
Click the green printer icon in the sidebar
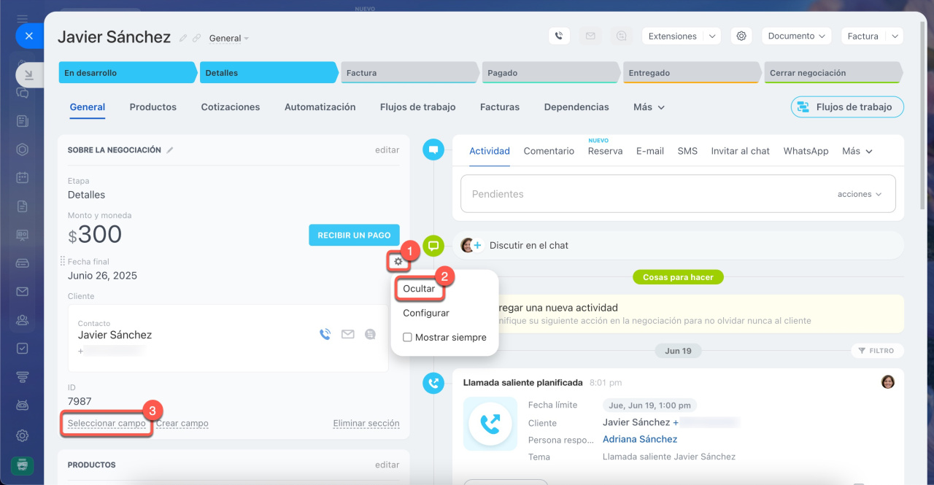pyautogui.click(x=23, y=465)
